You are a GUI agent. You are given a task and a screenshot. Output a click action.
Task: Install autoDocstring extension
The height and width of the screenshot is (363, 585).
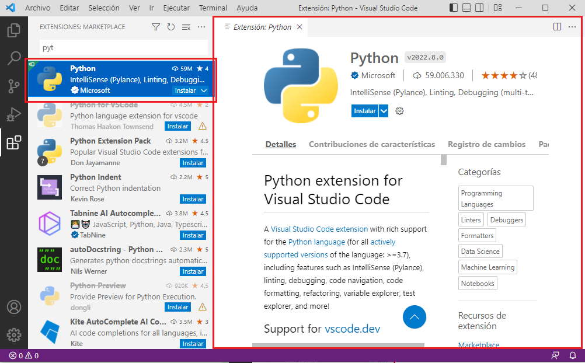click(193, 271)
